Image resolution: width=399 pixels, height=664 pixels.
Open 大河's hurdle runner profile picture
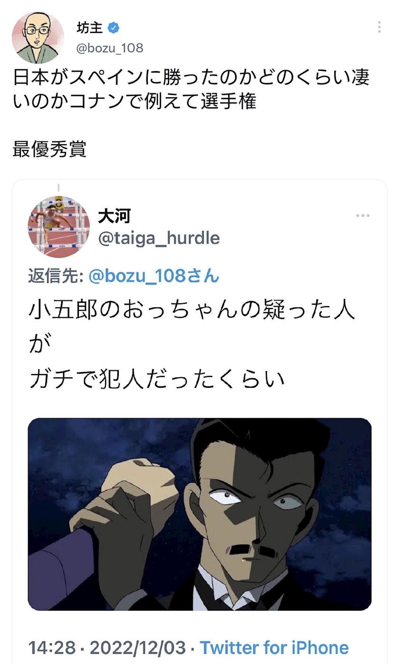(x=59, y=227)
